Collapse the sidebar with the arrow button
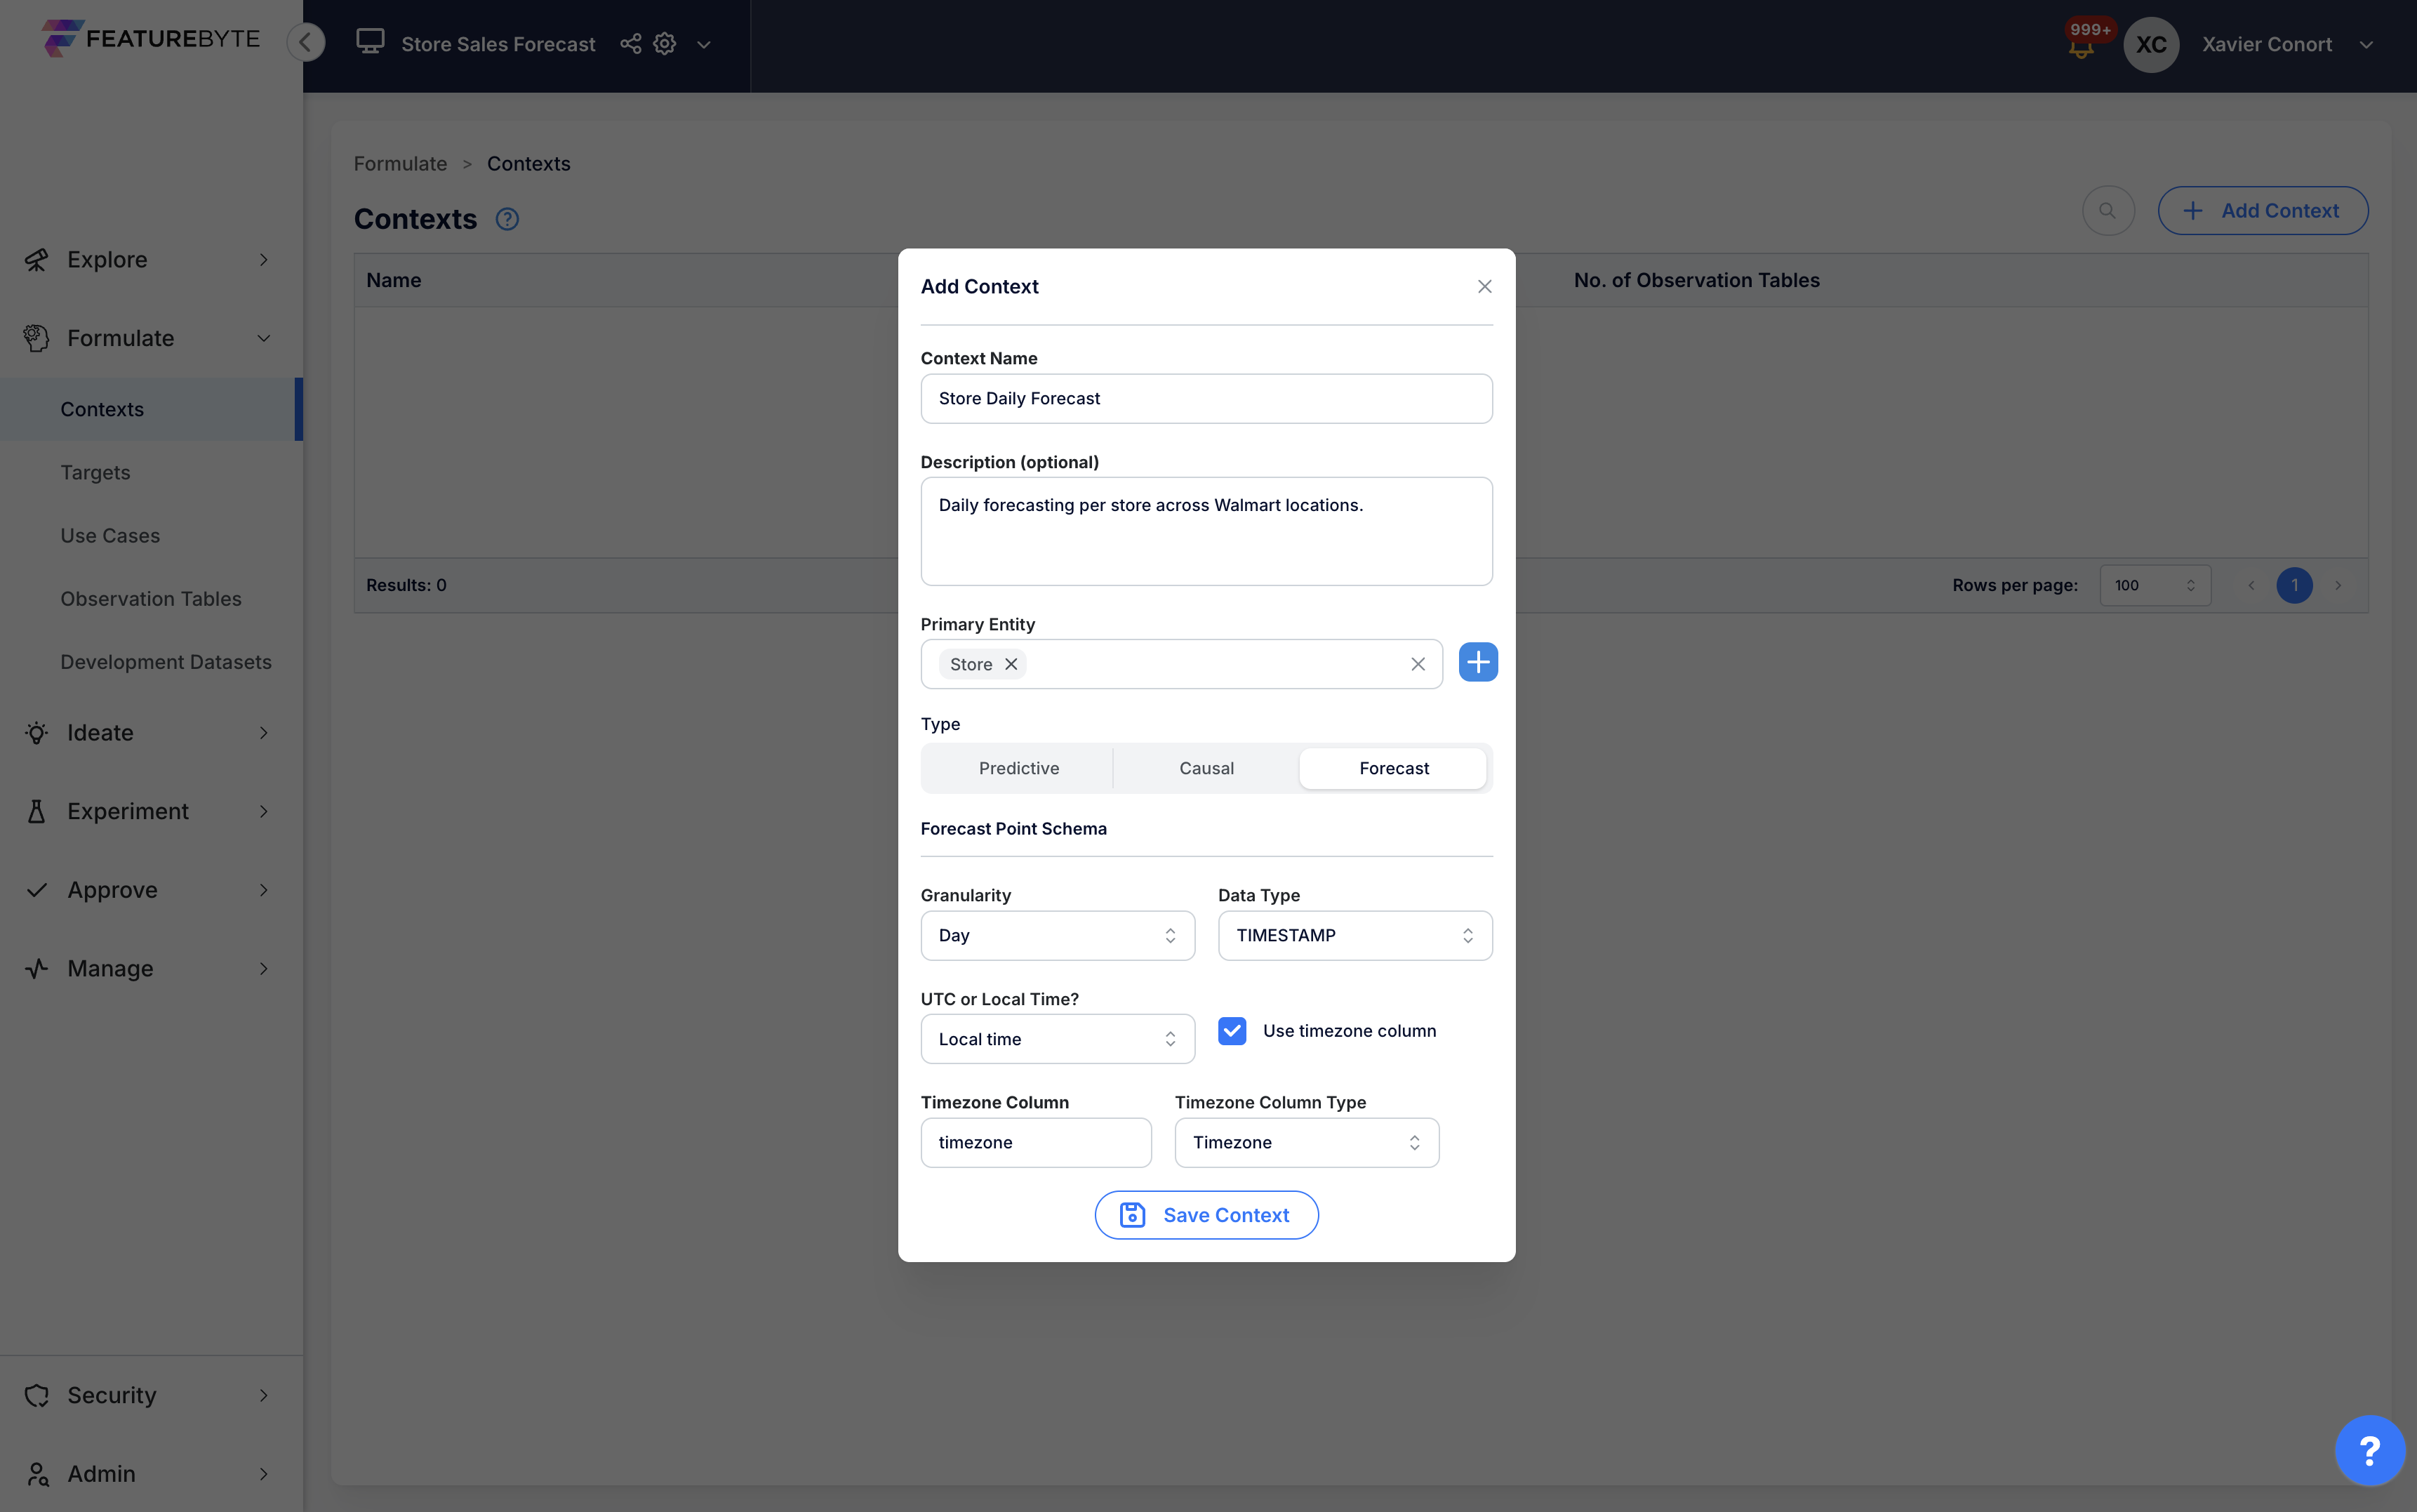 point(306,42)
